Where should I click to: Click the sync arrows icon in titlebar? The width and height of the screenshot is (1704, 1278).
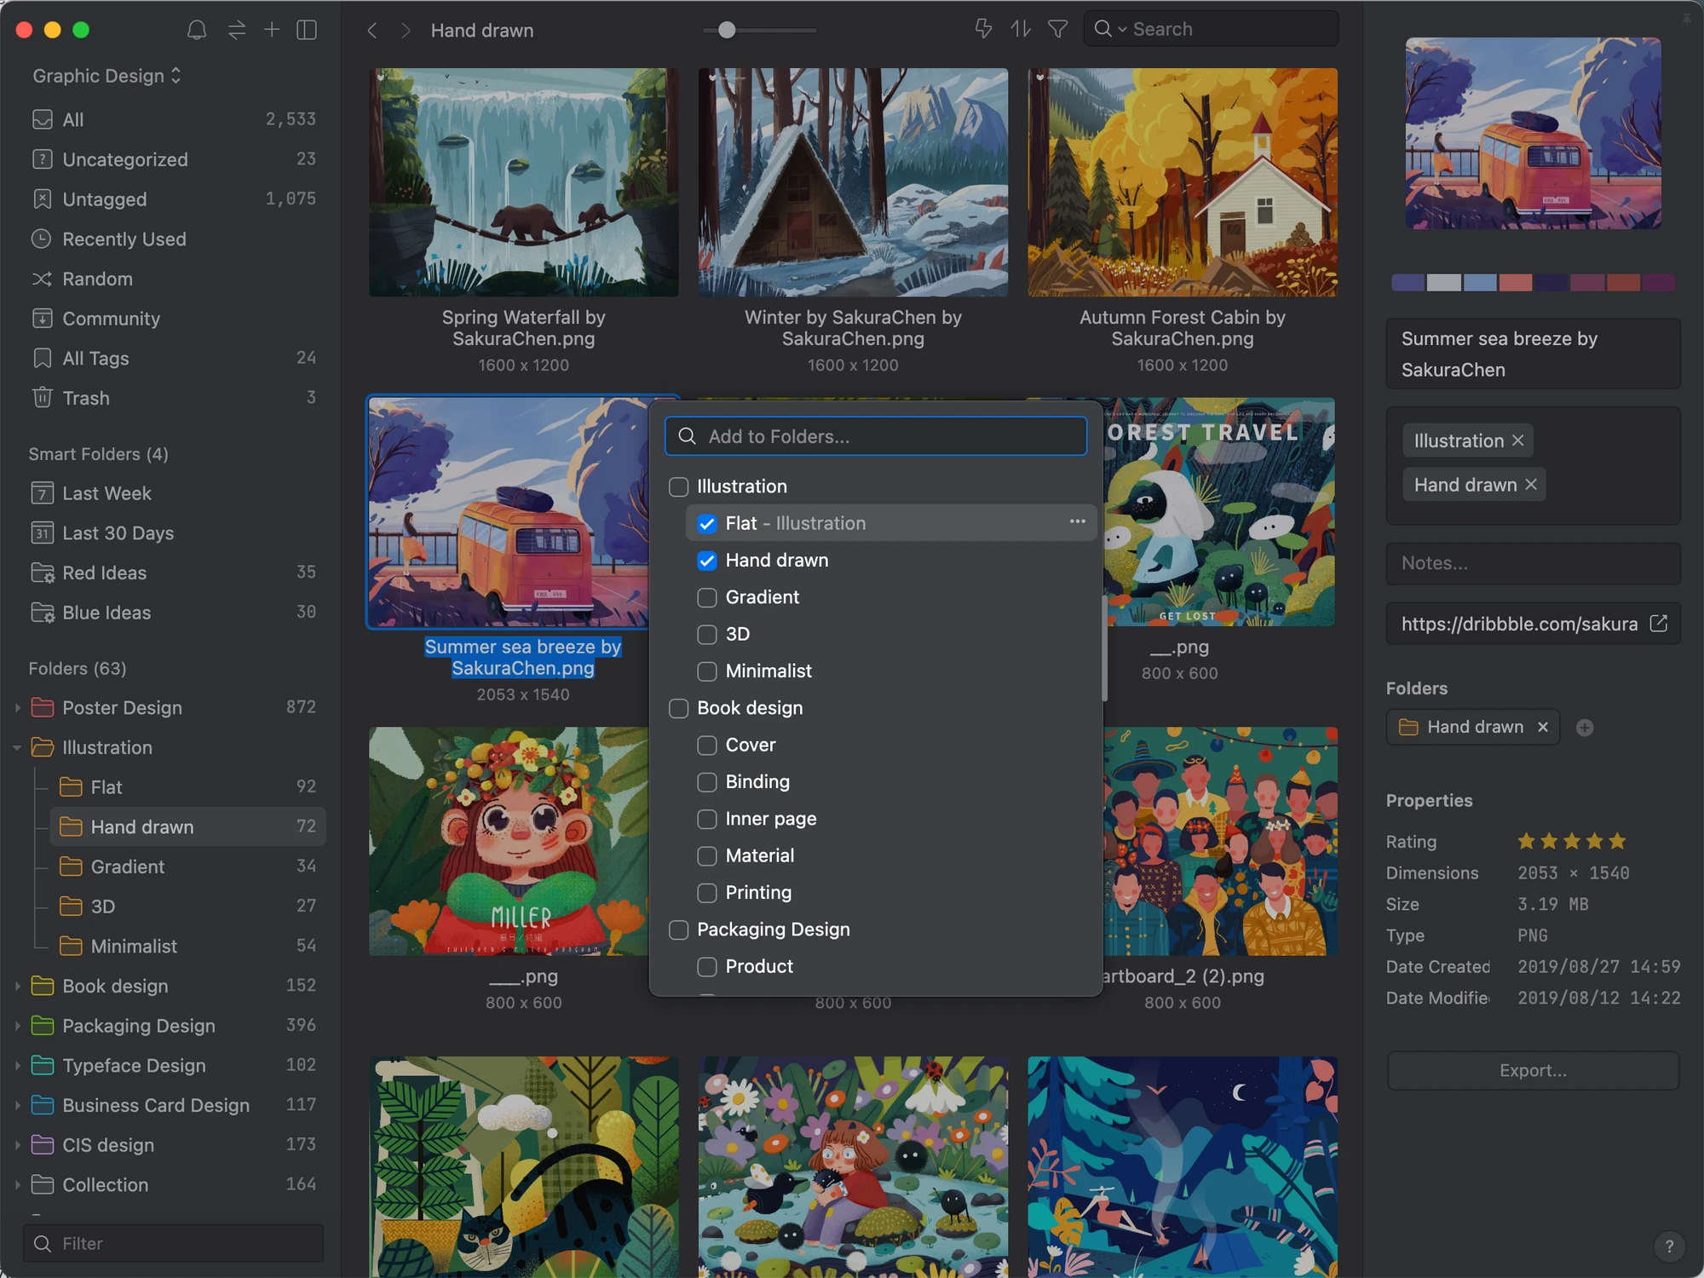[x=235, y=29]
